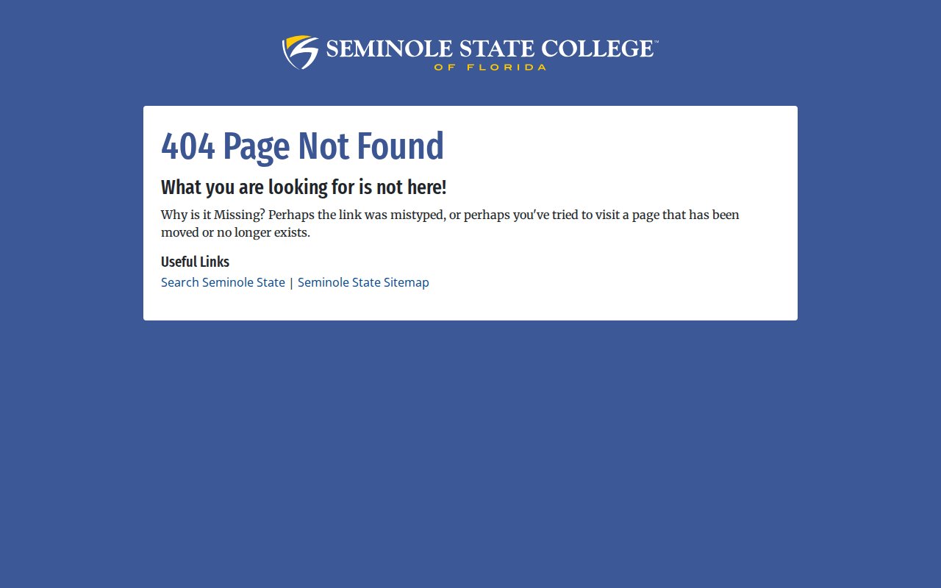
Task: Click the word Sitemap in the second link
Action: point(406,282)
